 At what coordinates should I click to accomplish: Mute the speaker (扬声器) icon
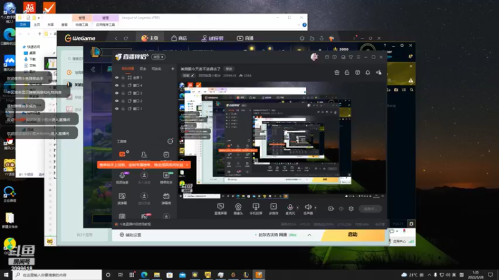coord(308,207)
